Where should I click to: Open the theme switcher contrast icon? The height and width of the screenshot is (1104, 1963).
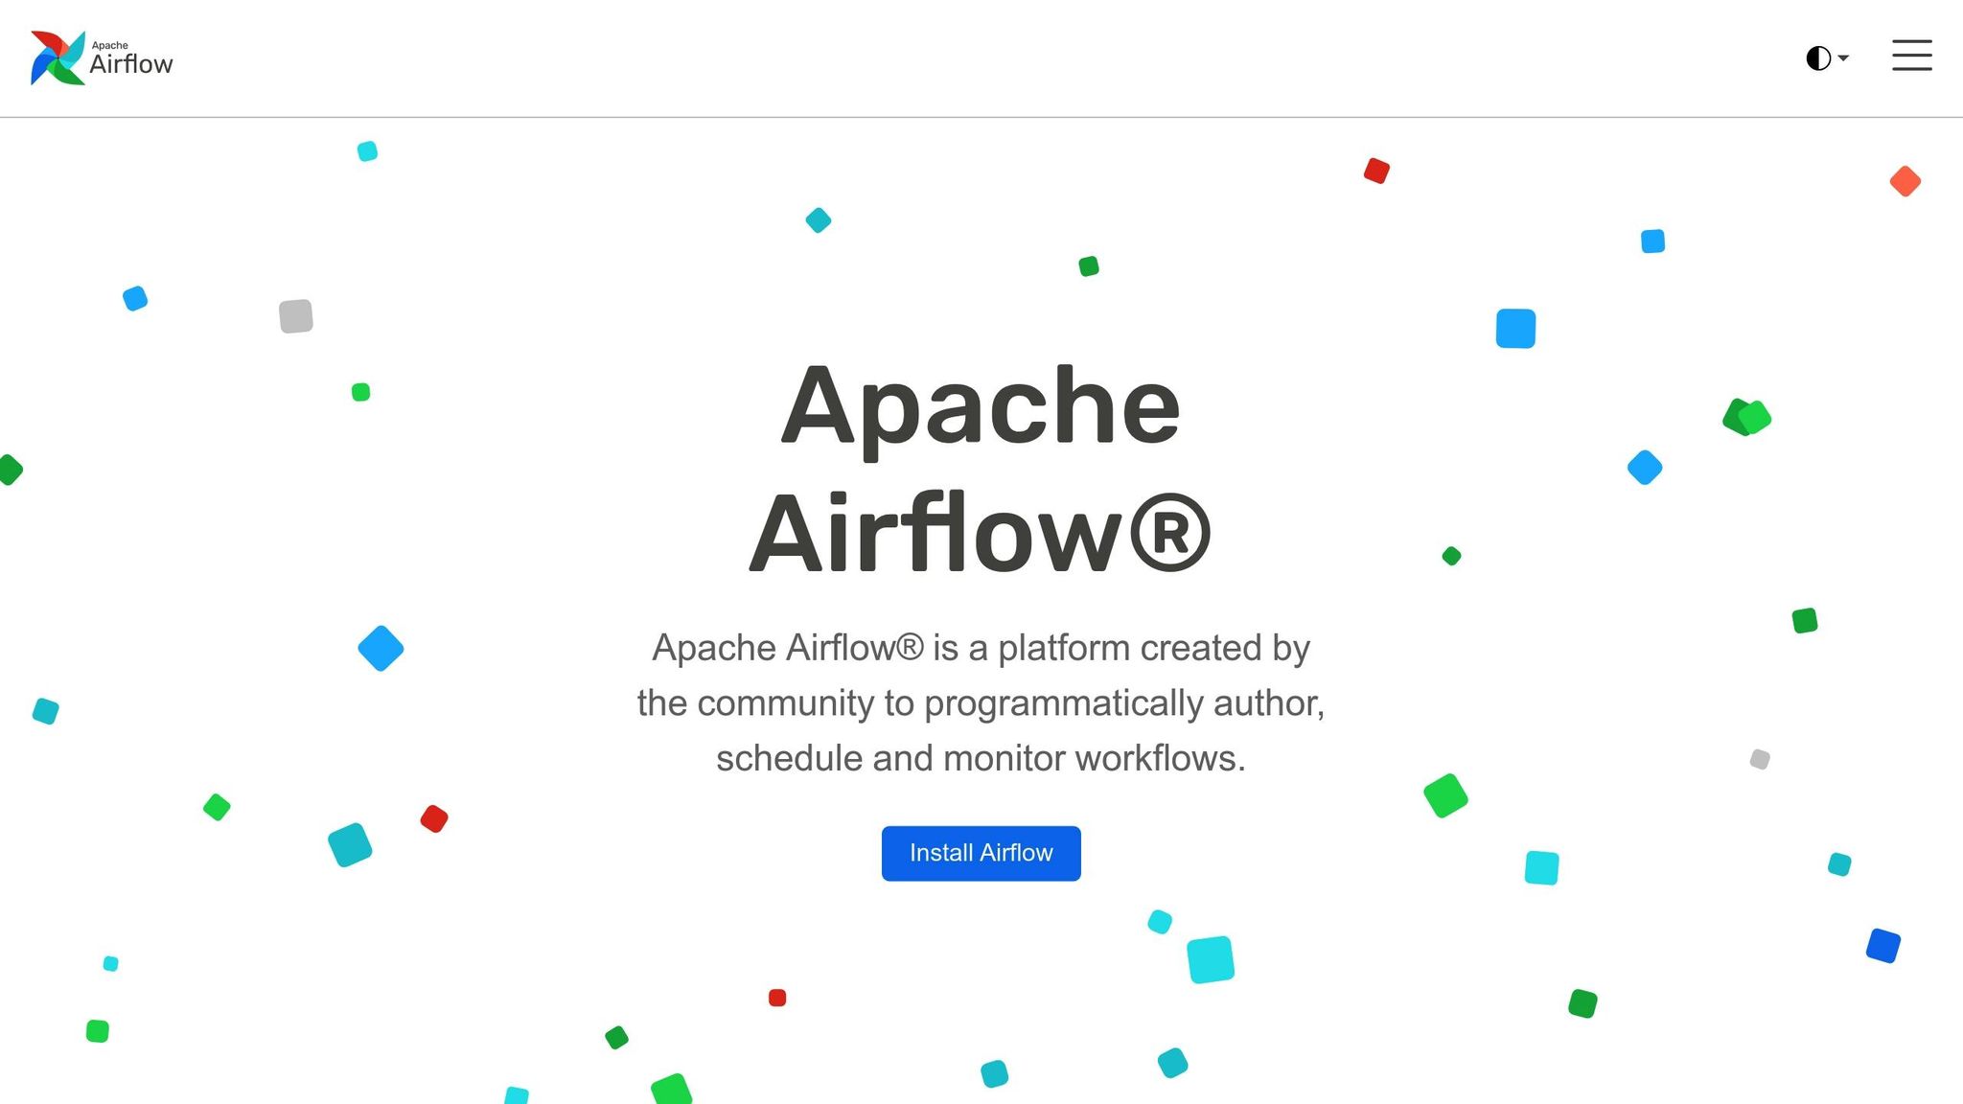tap(1816, 57)
